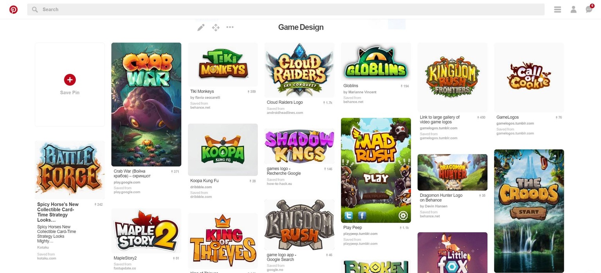Click the 1.7k save count on Cloud Raiders
This screenshot has width=601, height=273.
[328, 103]
